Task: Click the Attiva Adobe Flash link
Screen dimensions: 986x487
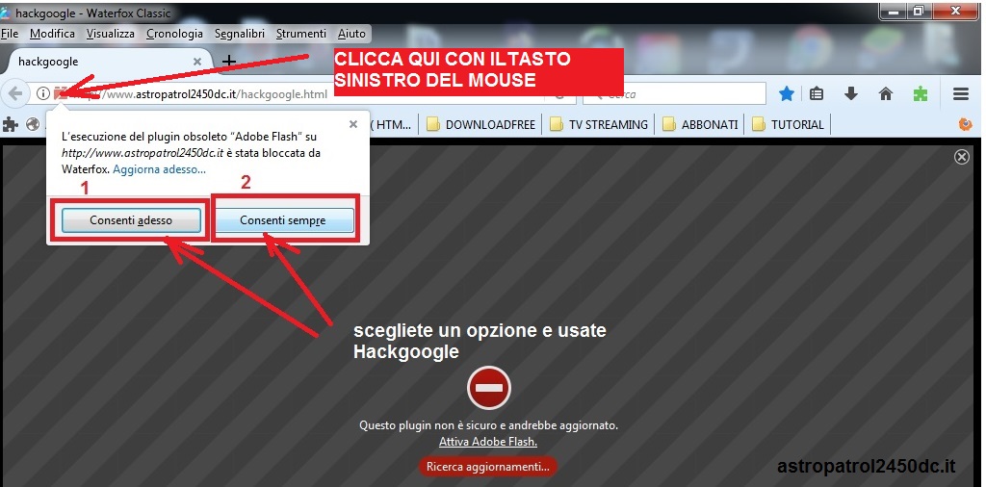Action: pyautogui.click(x=488, y=442)
